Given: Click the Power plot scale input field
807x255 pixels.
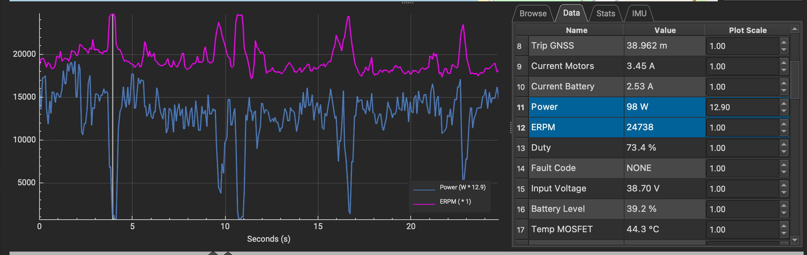Looking at the screenshot, I should click(742, 107).
